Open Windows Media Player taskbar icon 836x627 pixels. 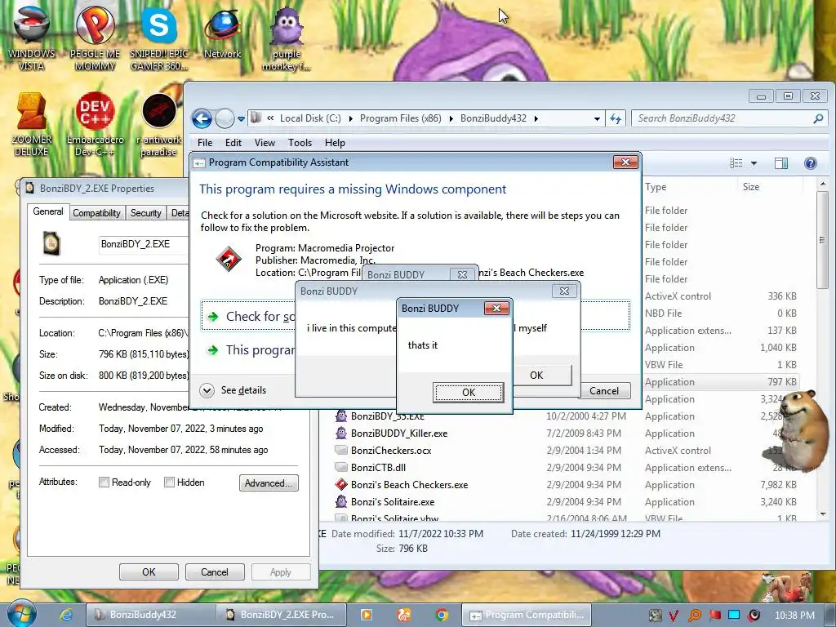click(367, 615)
